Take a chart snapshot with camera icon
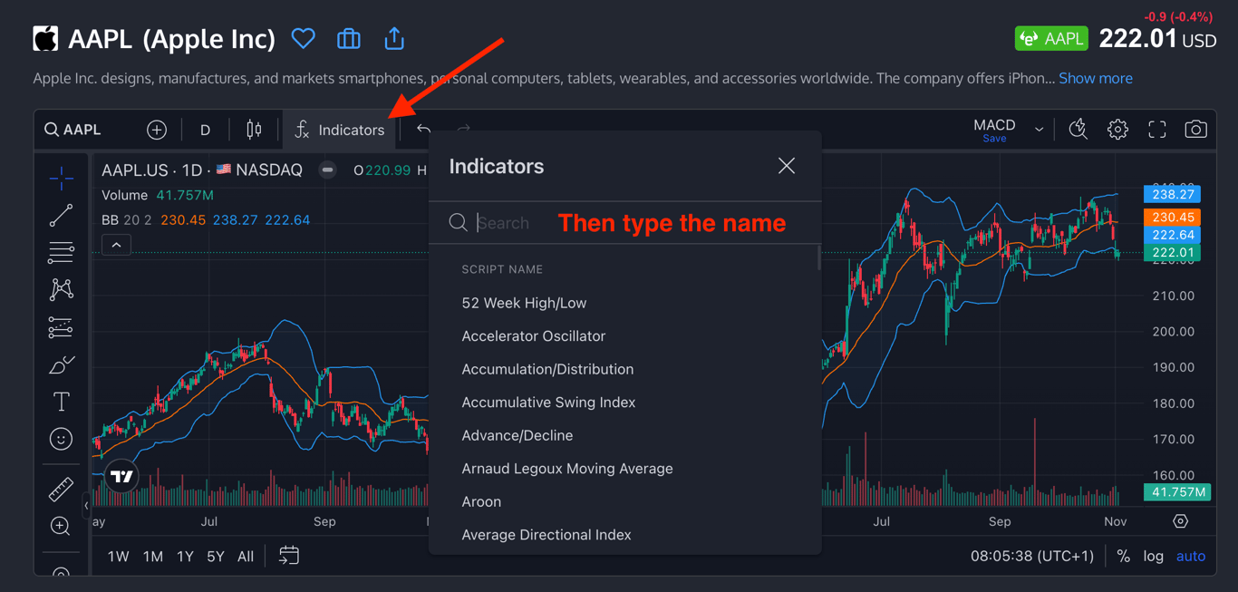Image resolution: width=1238 pixels, height=592 pixels. [1196, 130]
